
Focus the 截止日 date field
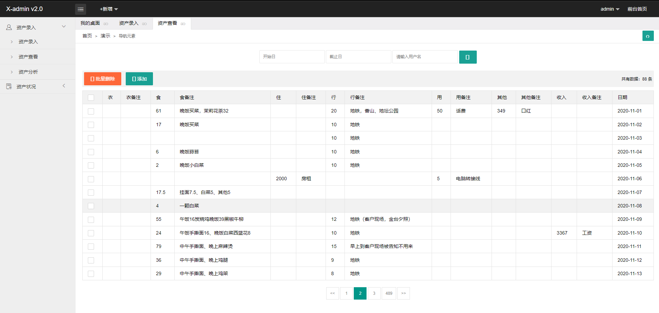point(359,57)
